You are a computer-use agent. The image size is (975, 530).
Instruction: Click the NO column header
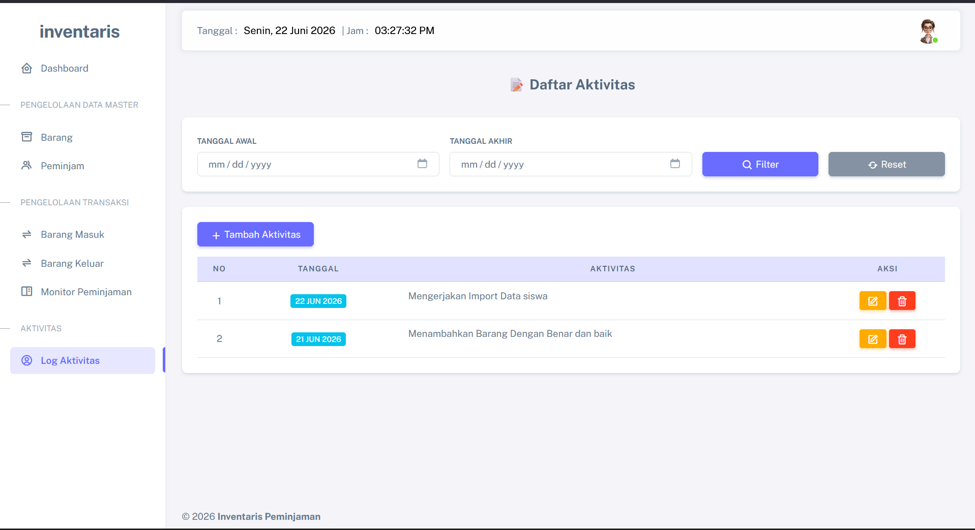(x=219, y=269)
